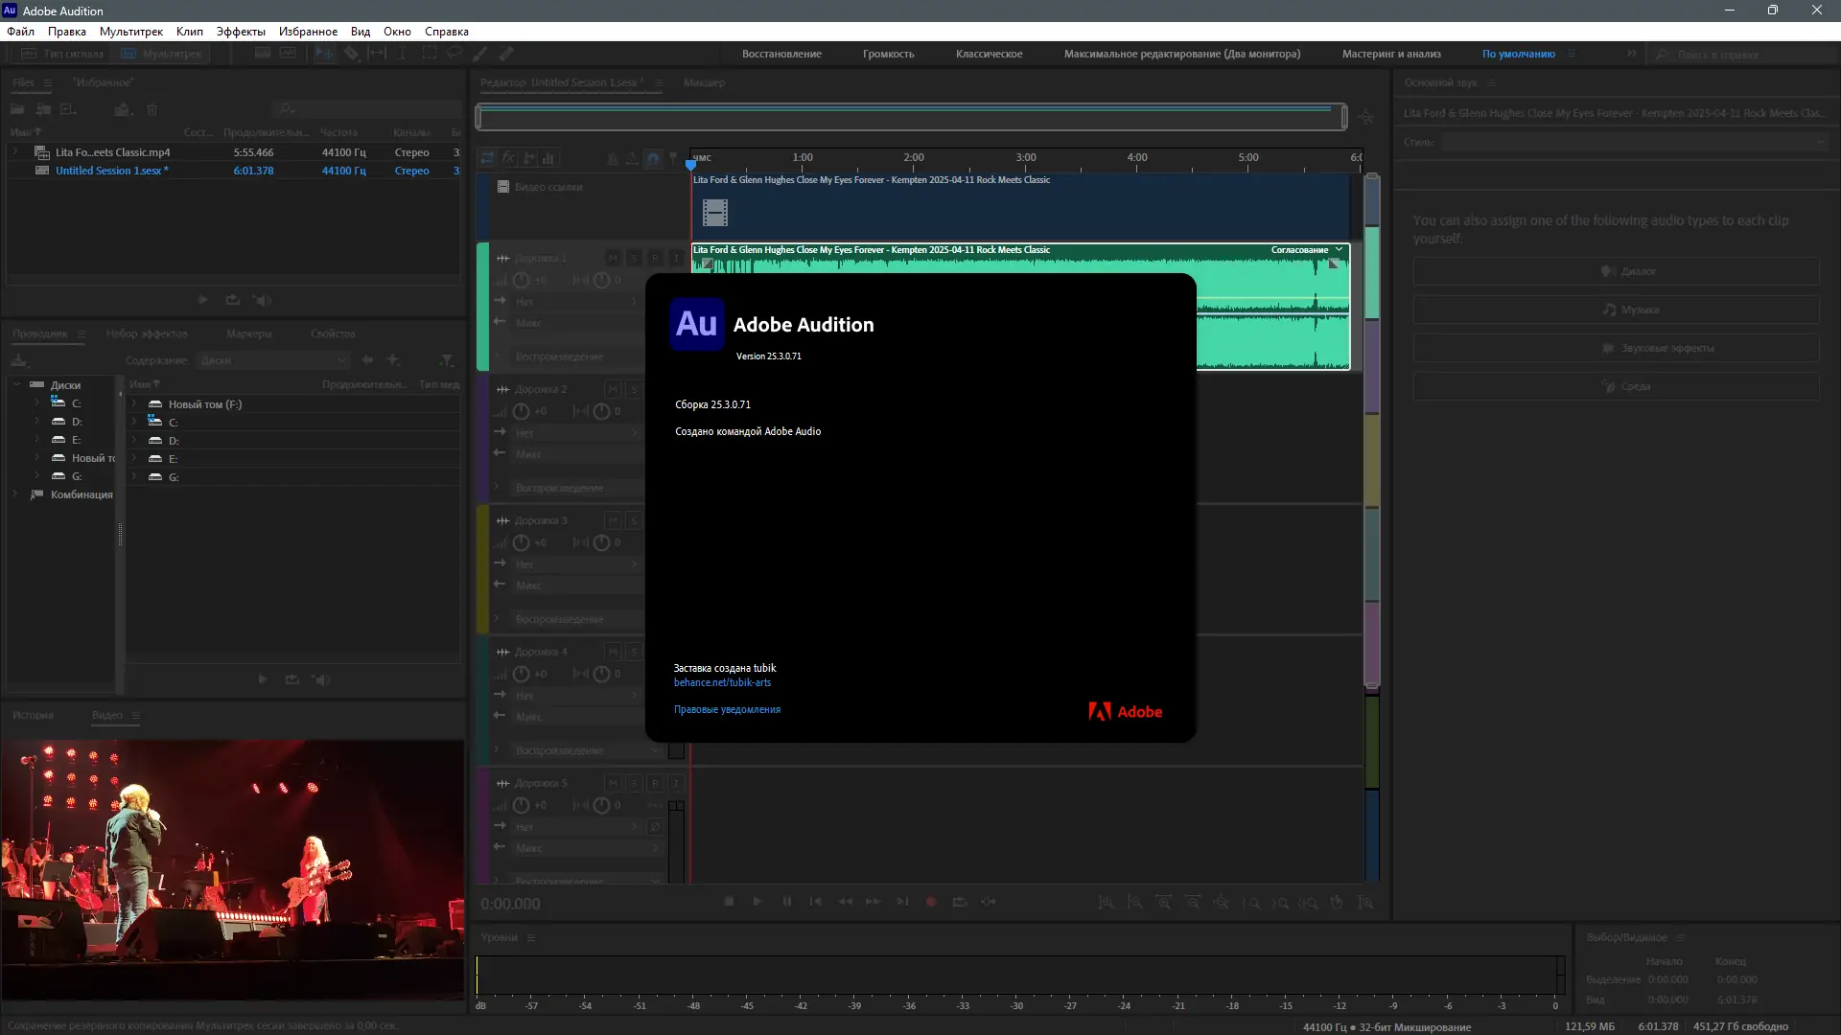Select the Музыка audio type
Screen dimensions: 1841x1035
[x=1616, y=310]
